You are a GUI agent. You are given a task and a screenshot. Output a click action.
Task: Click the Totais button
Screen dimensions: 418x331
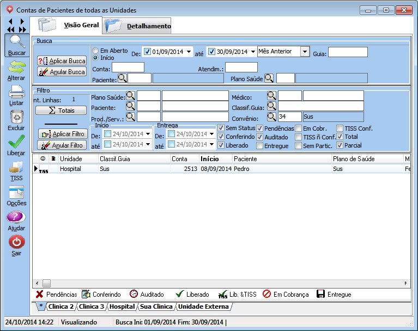[61, 111]
